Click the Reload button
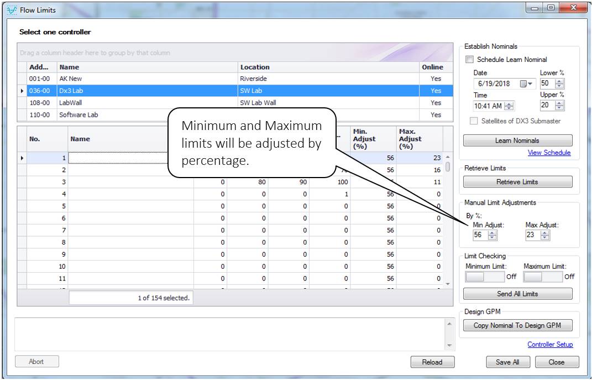This screenshot has width=592, height=380. [432, 362]
